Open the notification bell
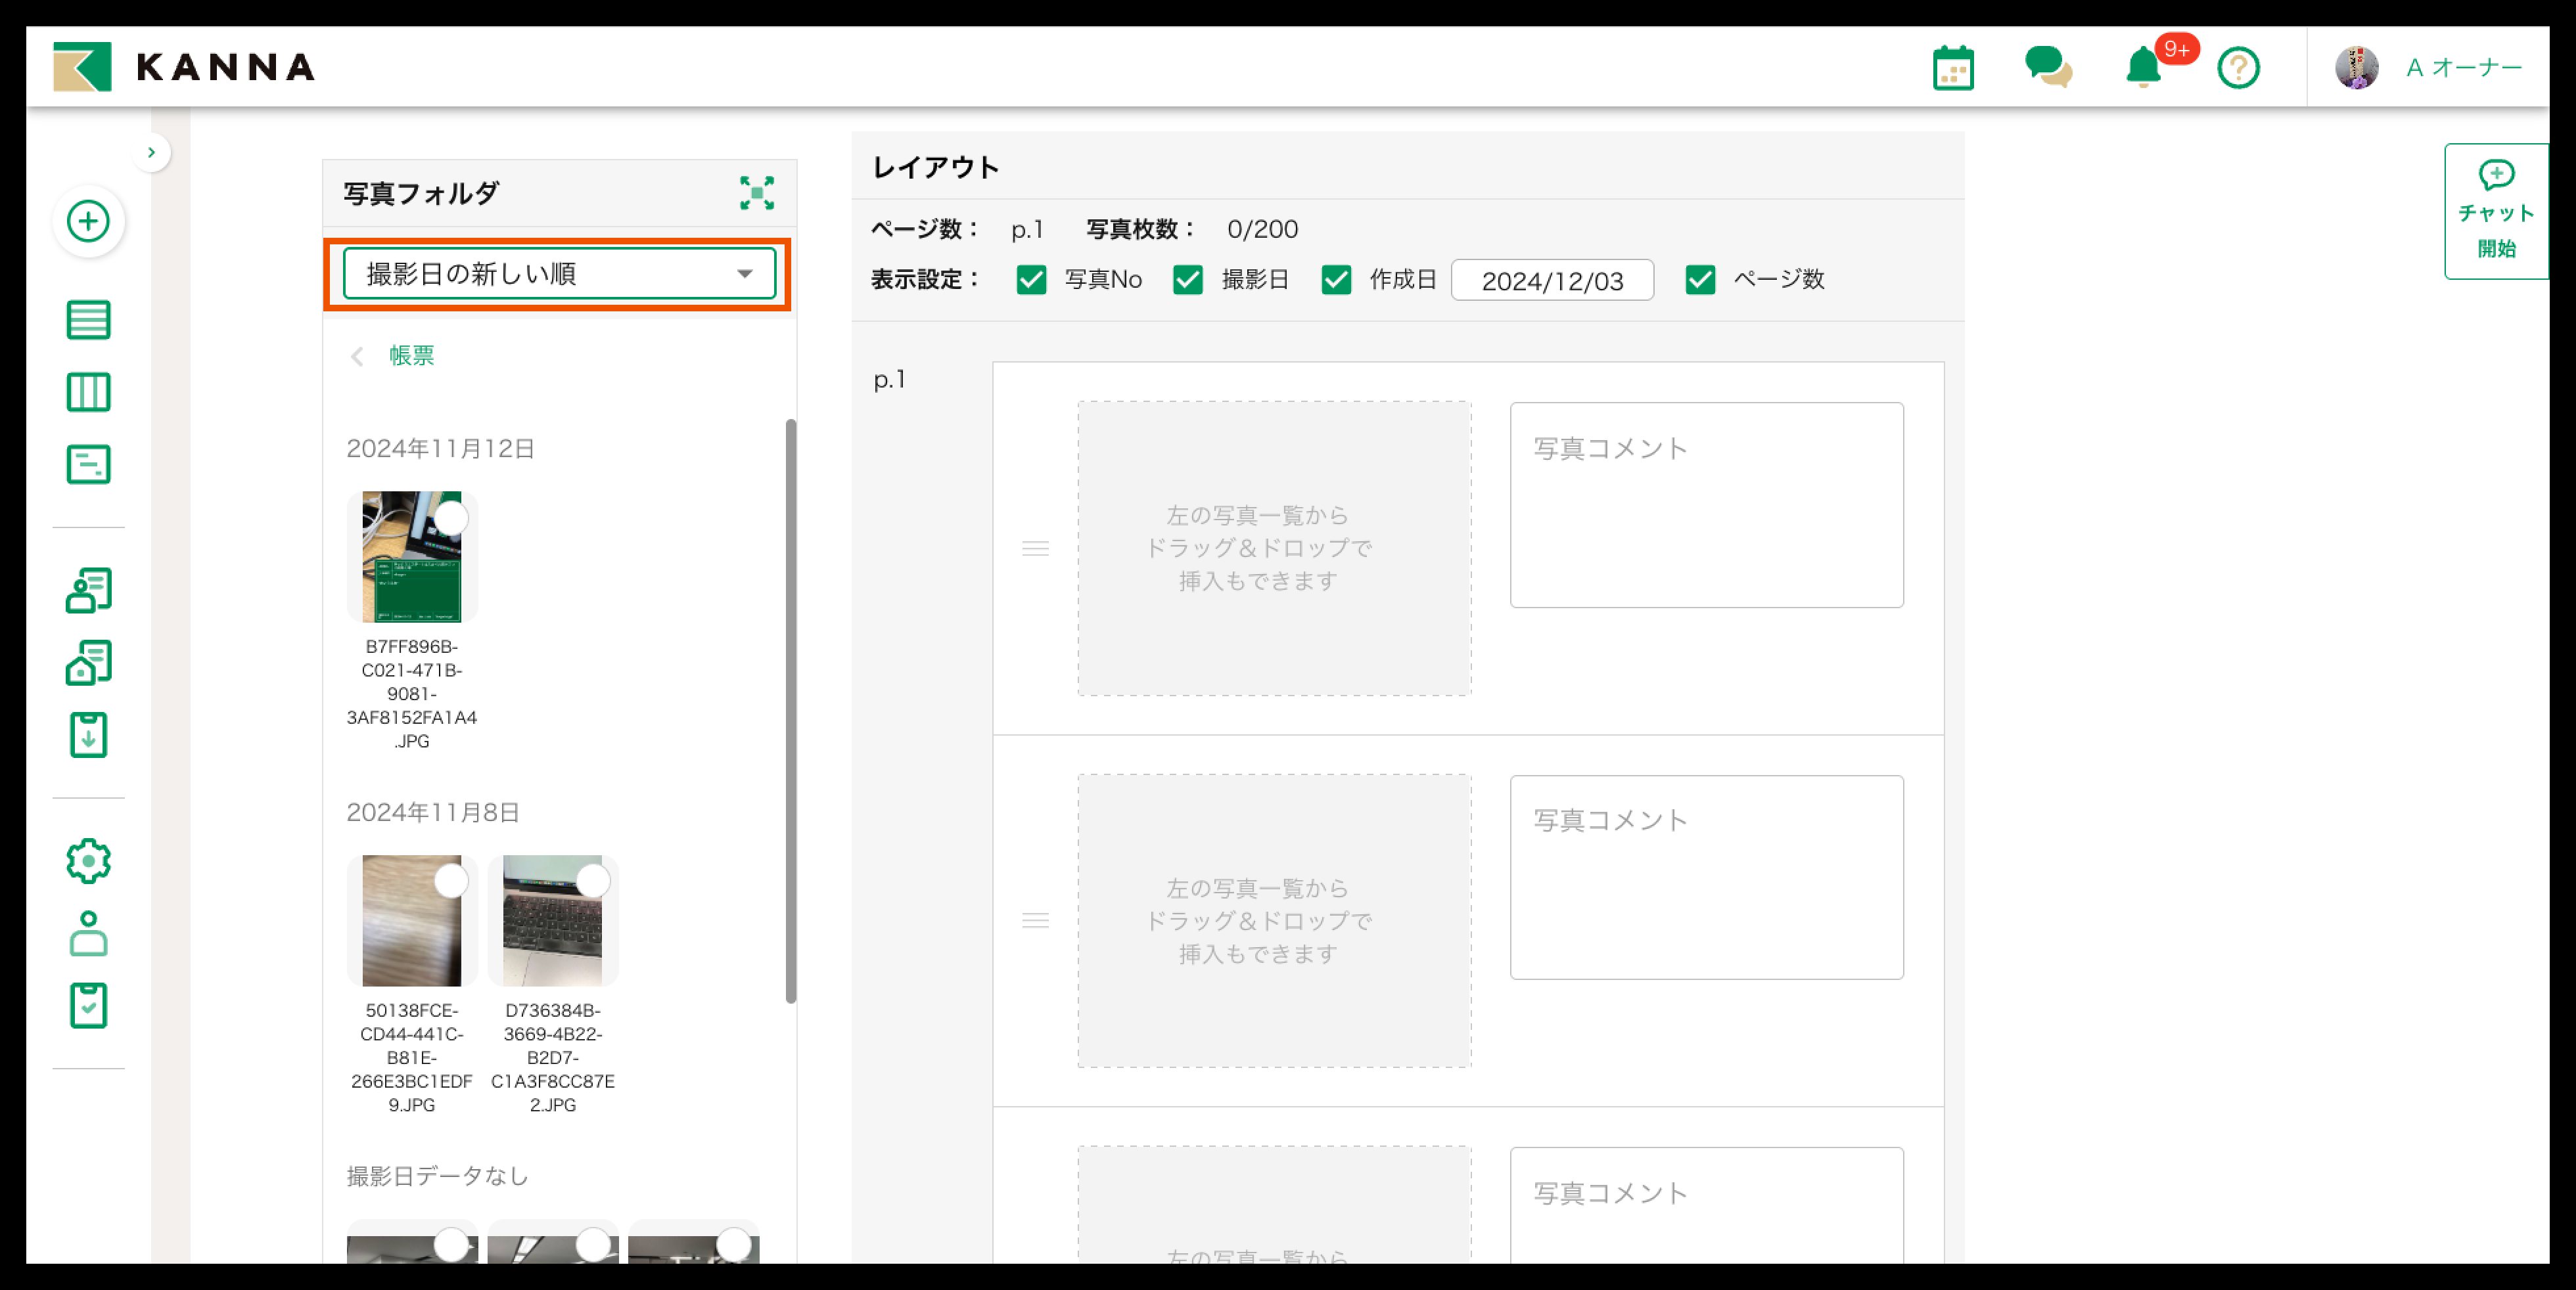 click(x=2143, y=68)
